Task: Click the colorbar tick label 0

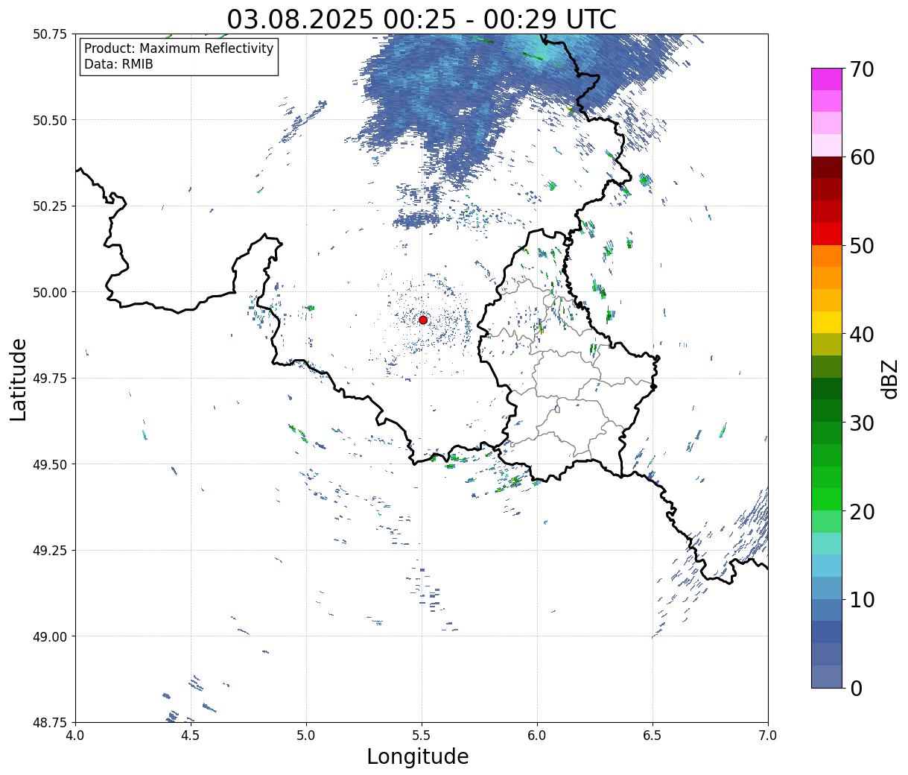Action: (856, 688)
